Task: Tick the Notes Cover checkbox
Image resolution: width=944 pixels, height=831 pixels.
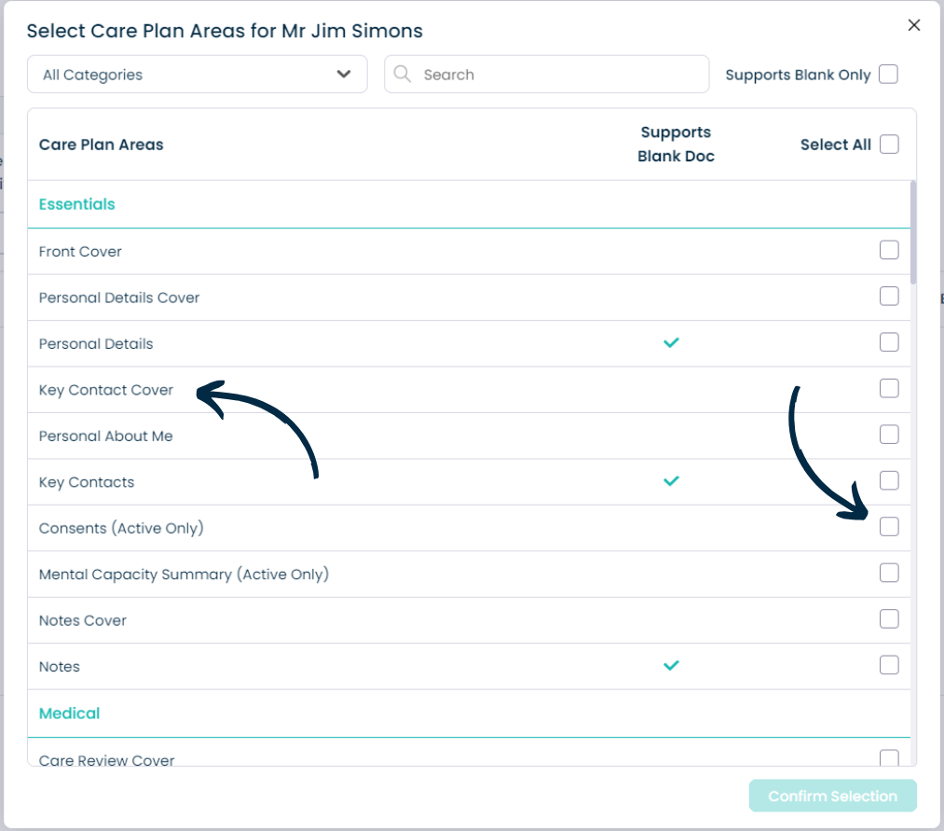Action: point(889,619)
